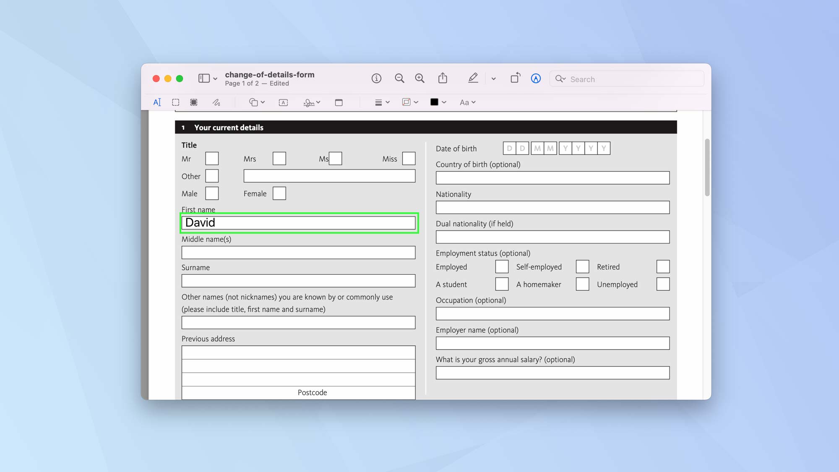Insert a text box

283,102
